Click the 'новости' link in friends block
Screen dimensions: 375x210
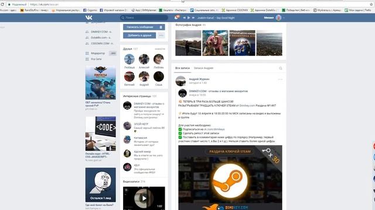[160, 49]
